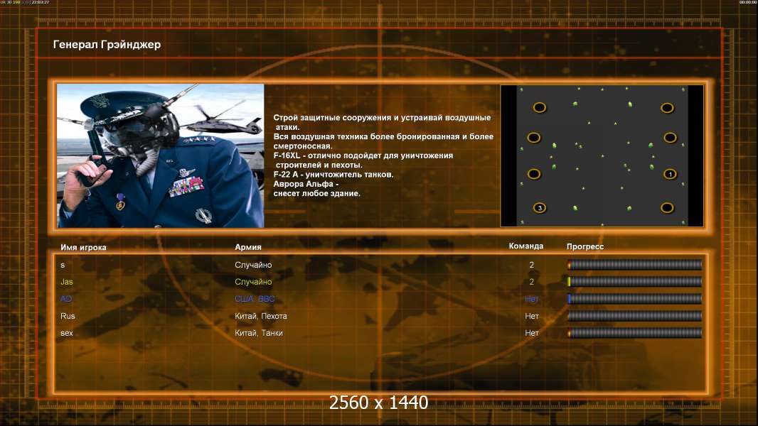Pick the empty top-left start position circle
The width and height of the screenshot is (758, 426).
[x=540, y=107]
